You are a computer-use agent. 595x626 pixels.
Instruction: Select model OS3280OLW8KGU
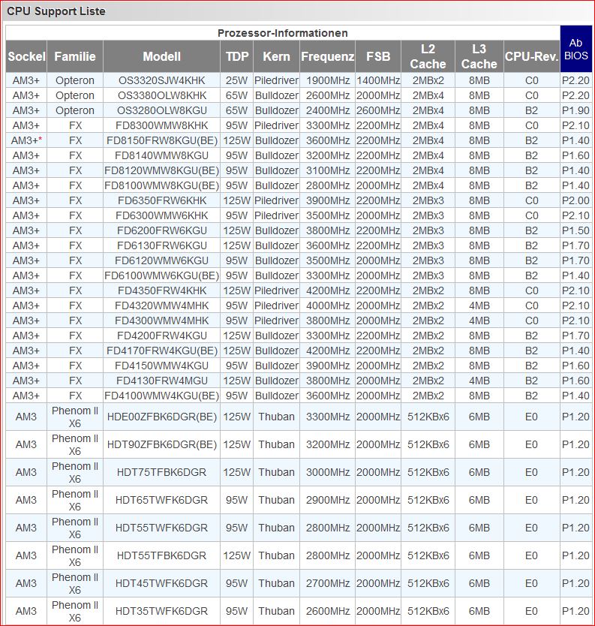point(161,110)
